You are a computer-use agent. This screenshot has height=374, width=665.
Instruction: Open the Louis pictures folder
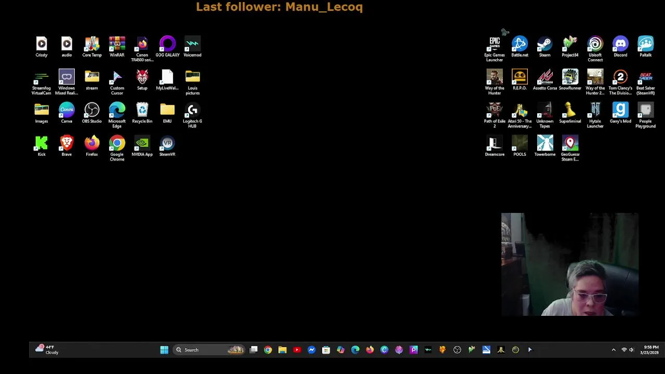pos(192,83)
